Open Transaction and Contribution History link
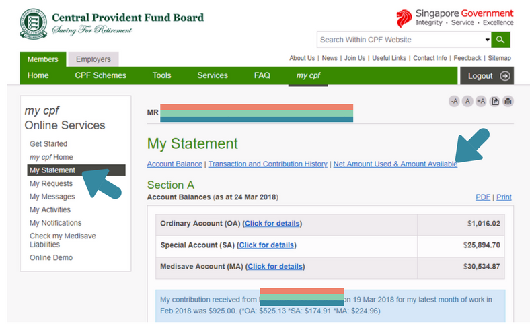530x324 pixels. tap(268, 164)
